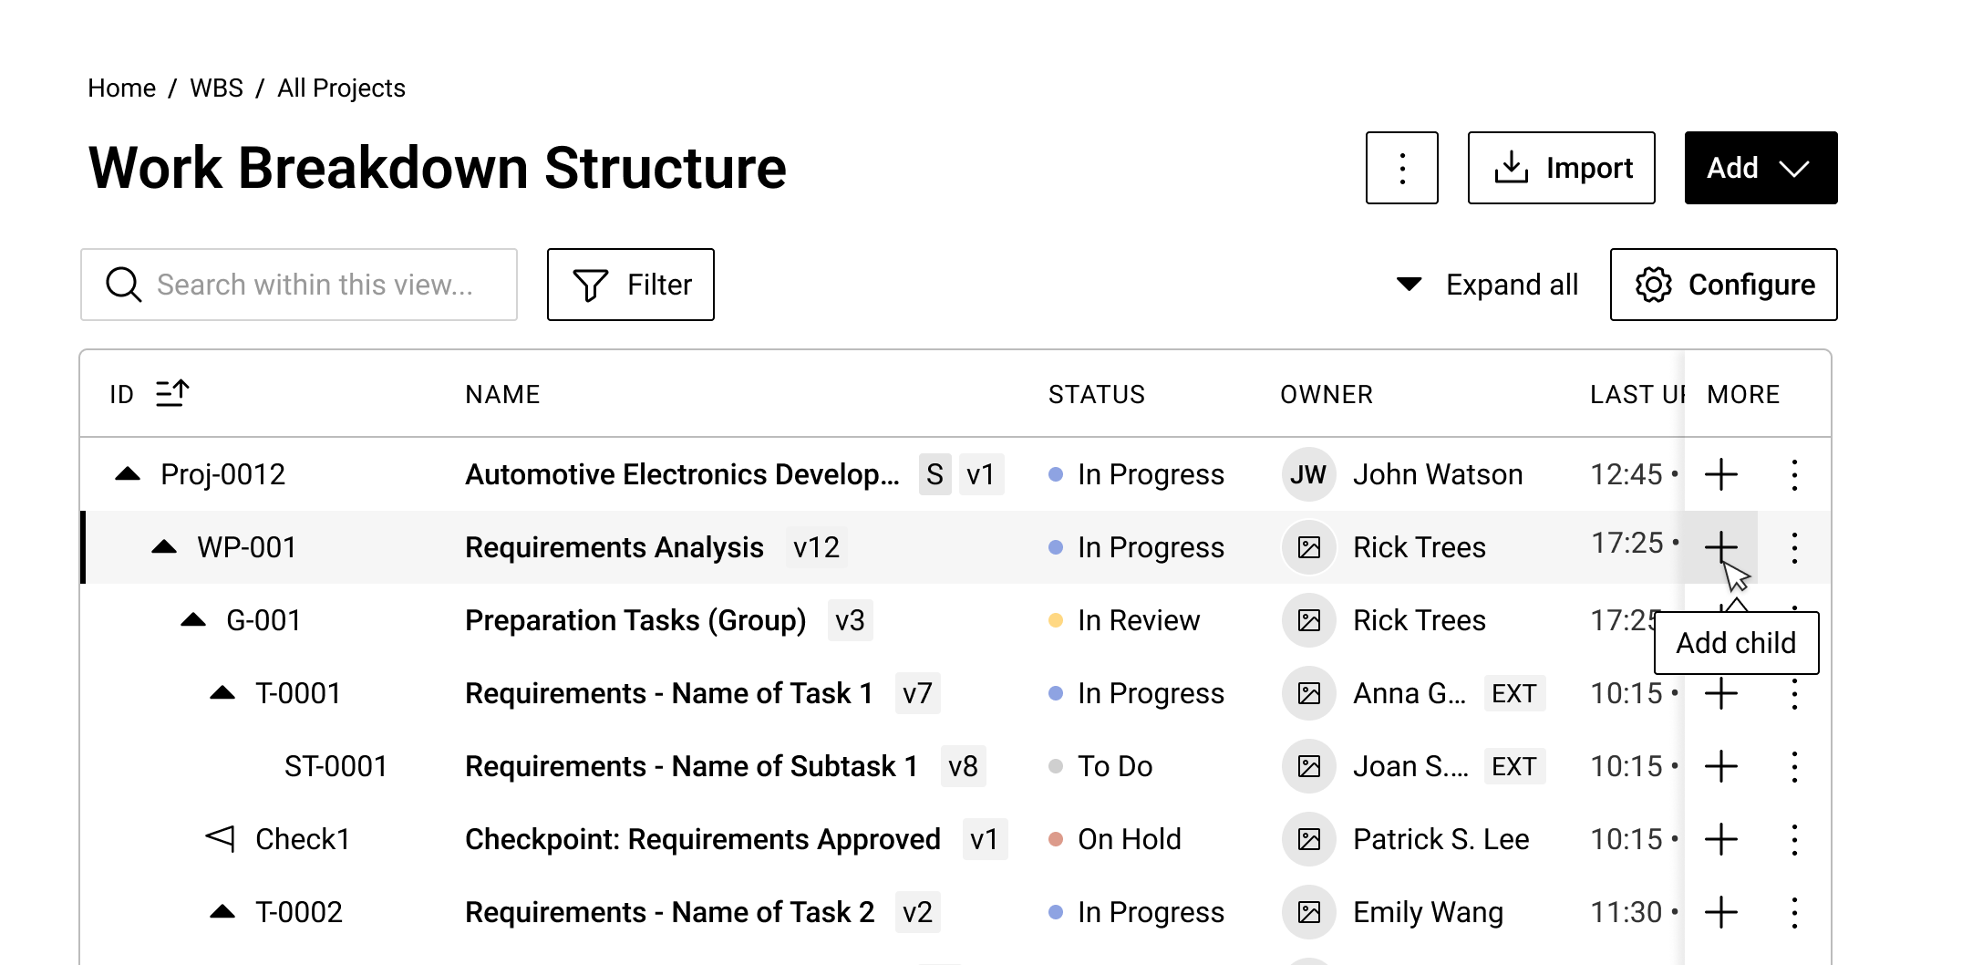Screen dimensions: 1962x965
Task: Open the vertical three-dot menu beside Import
Action: point(1401,168)
